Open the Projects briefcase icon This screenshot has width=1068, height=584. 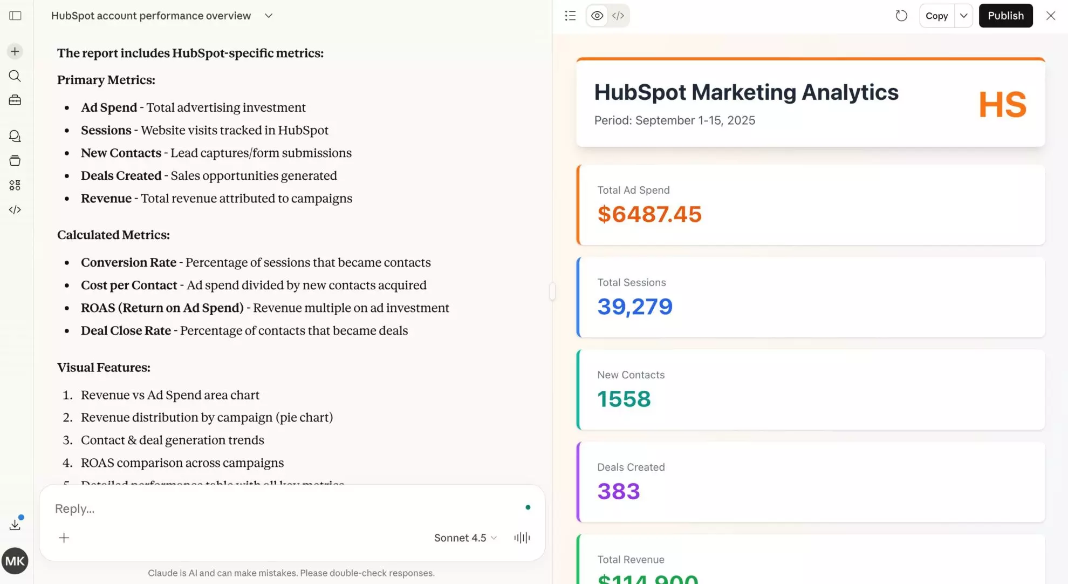15,100
